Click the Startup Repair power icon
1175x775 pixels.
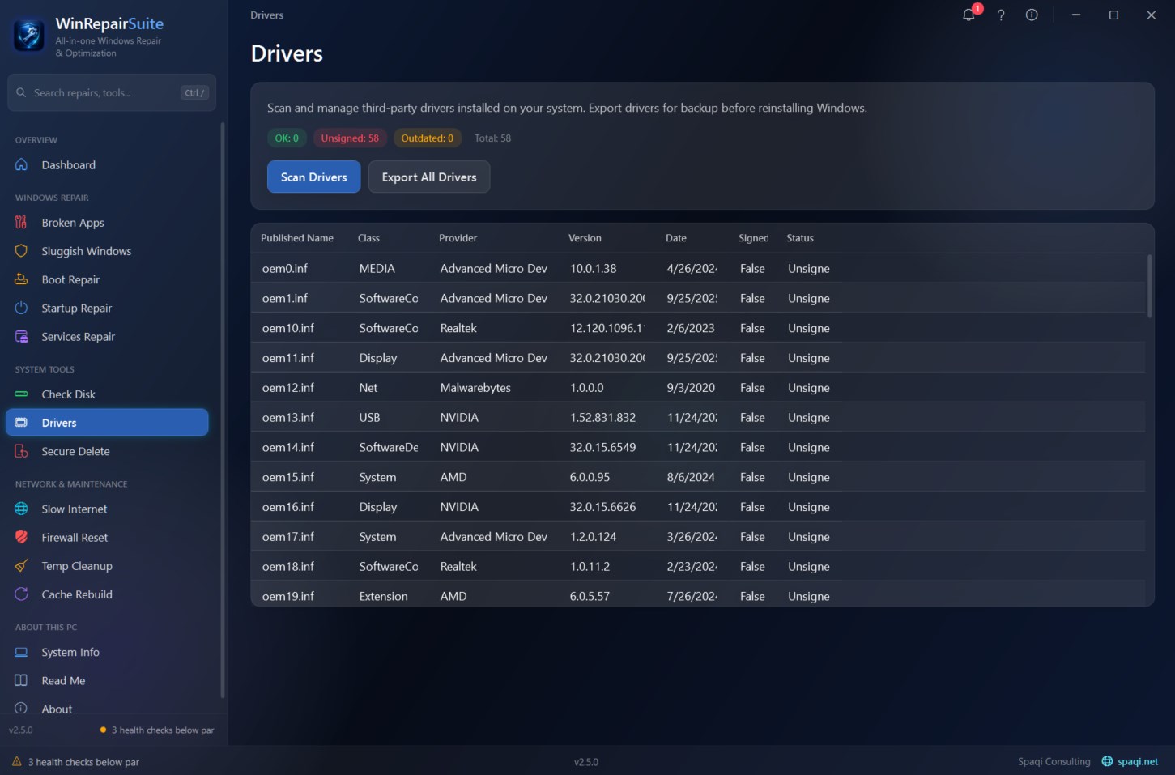click(22, 308)
